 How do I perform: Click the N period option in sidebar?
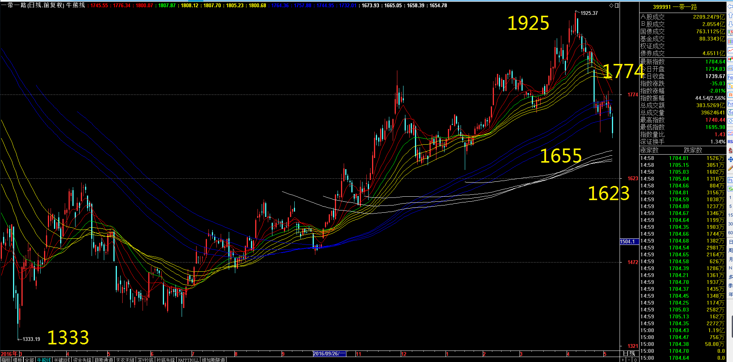click(x=730, y=268)
